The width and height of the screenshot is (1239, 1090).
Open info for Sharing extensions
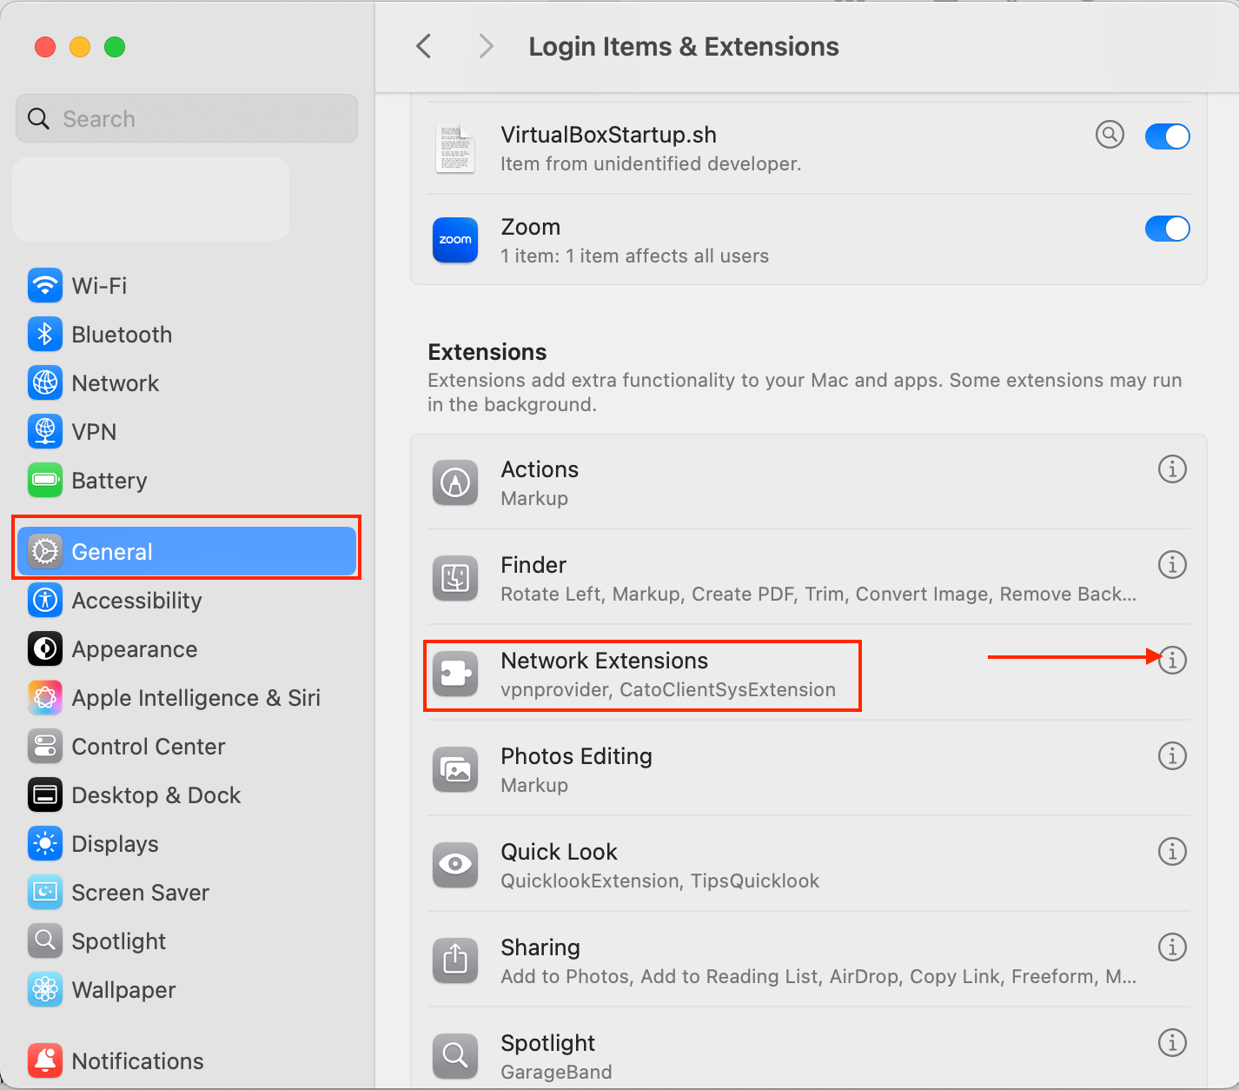(x=1172, y=947)
